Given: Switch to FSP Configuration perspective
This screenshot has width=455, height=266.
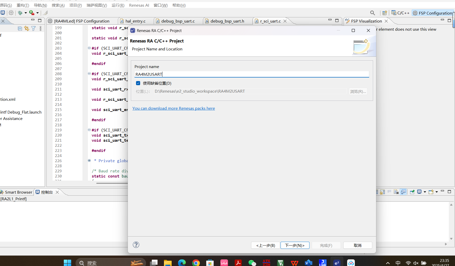Looking at the screenshot, I should (x=432, y=13).
